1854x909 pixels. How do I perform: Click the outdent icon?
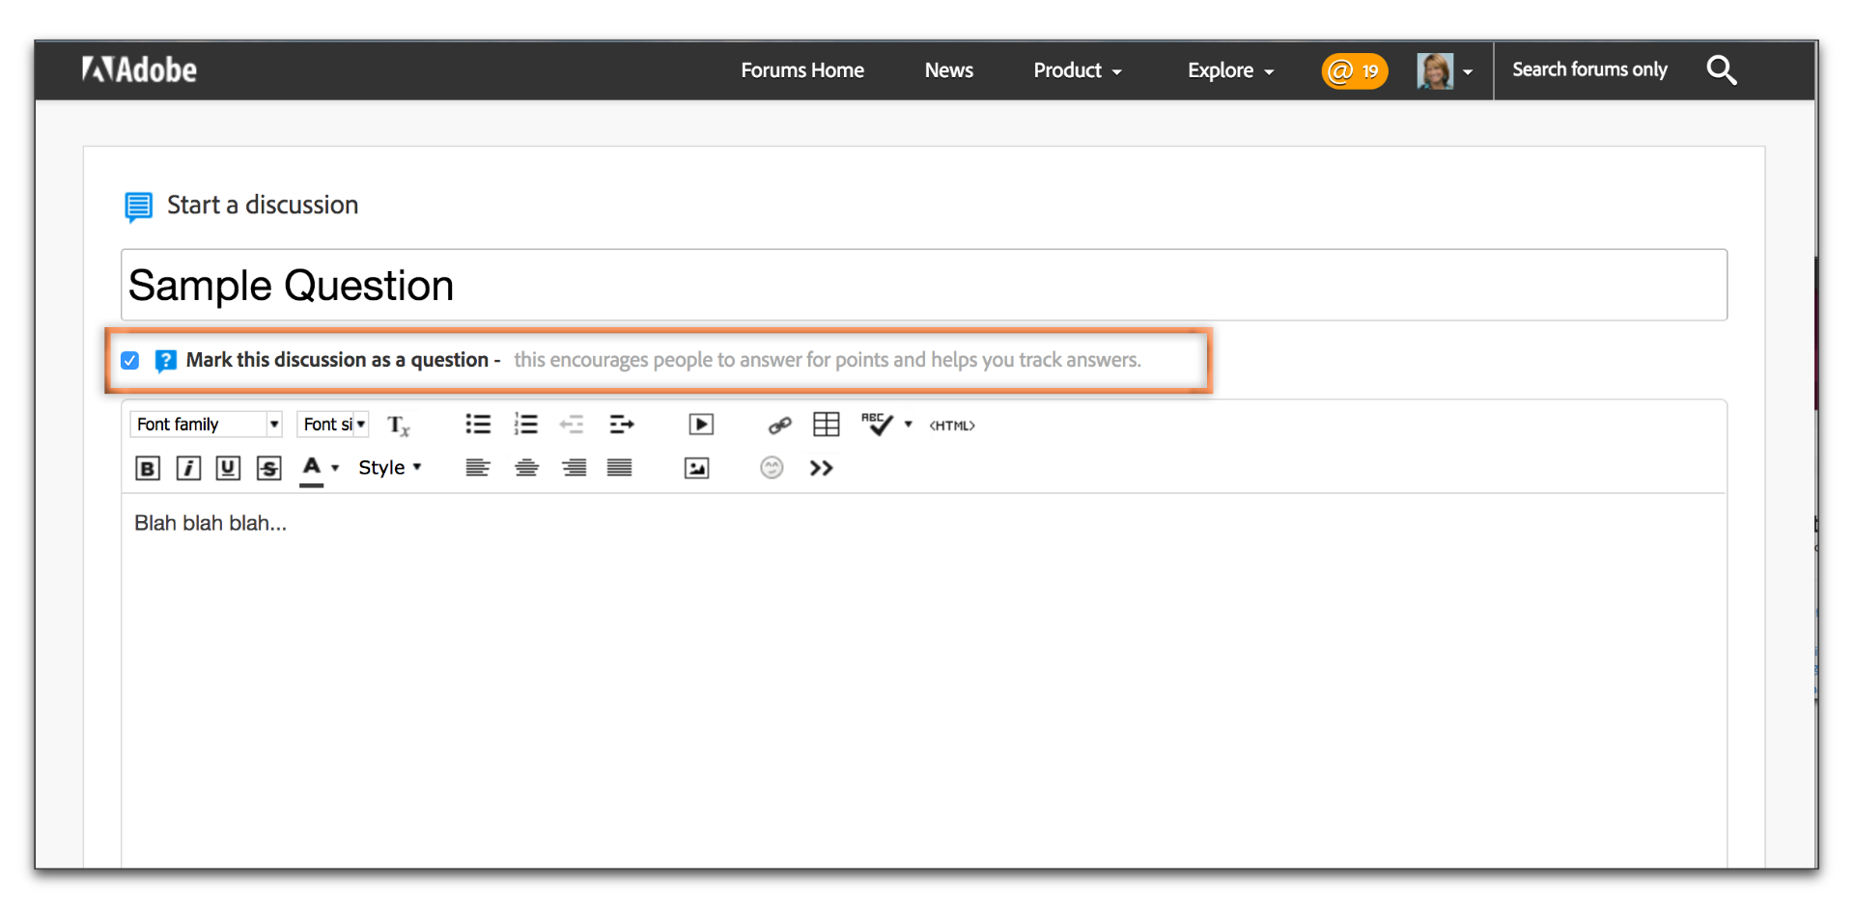(572, 424)
